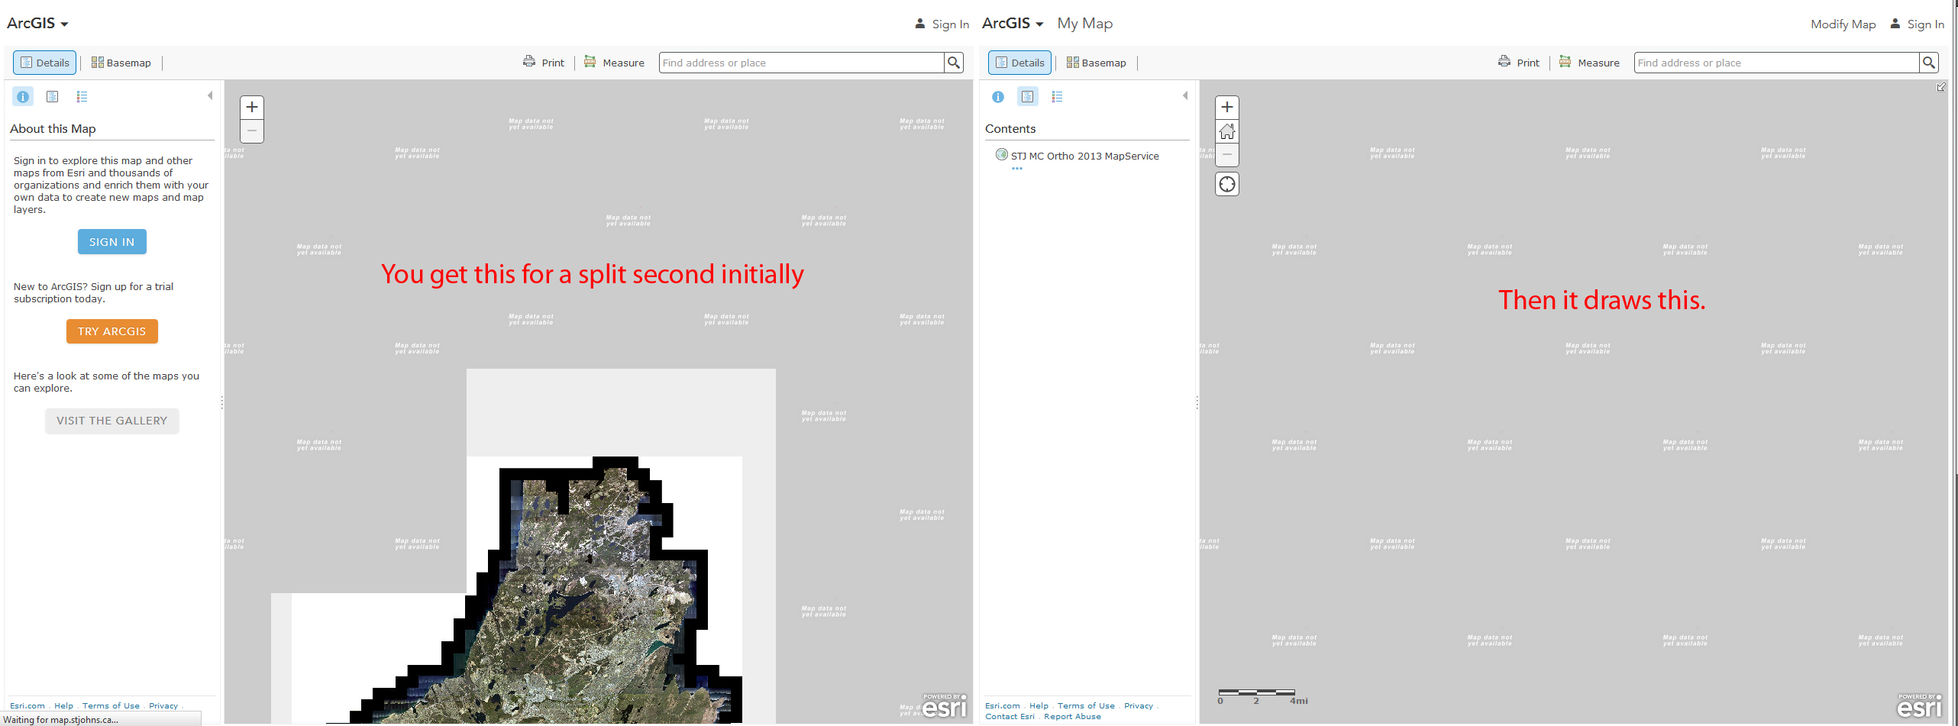Open ArcGIS dropdown menu in left window

coord(37,24)
